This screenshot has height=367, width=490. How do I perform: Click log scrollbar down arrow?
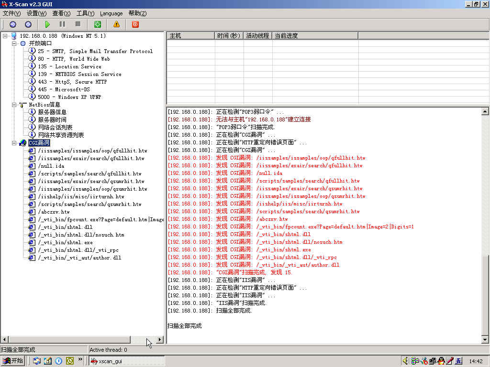click(485, 339)
